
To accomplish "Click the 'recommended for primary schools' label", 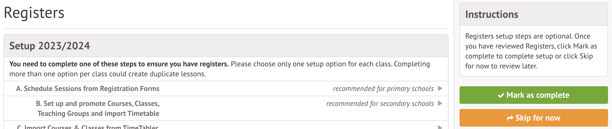I will 383,89.
